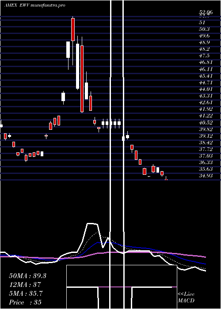
Task: Click the 42.61 price label
Action: 206,102
